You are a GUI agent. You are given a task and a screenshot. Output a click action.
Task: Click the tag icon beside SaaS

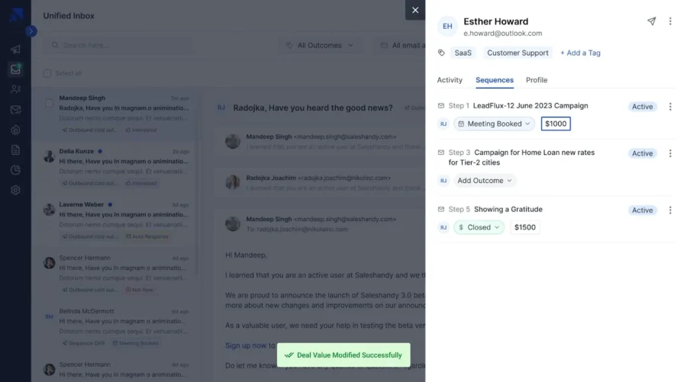pos(441,53)
